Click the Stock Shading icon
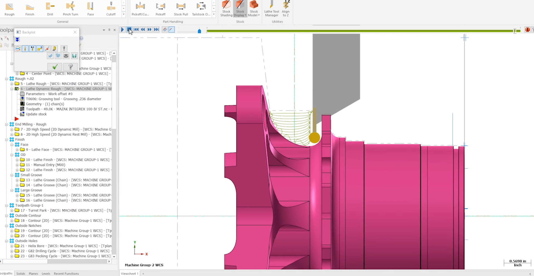Image resolution: width=534 pixels, height=276 pixels. coord(226,9)
